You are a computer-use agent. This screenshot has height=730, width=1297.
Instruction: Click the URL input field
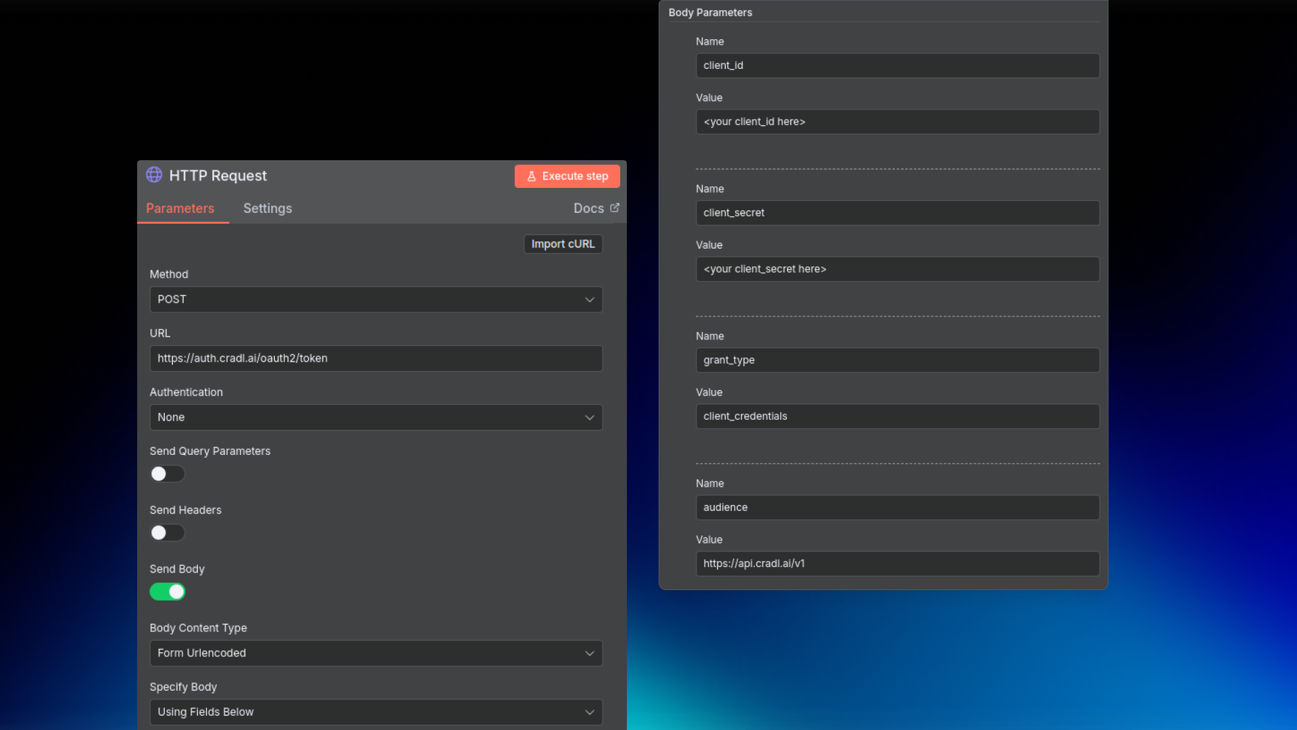coord(376,358)
